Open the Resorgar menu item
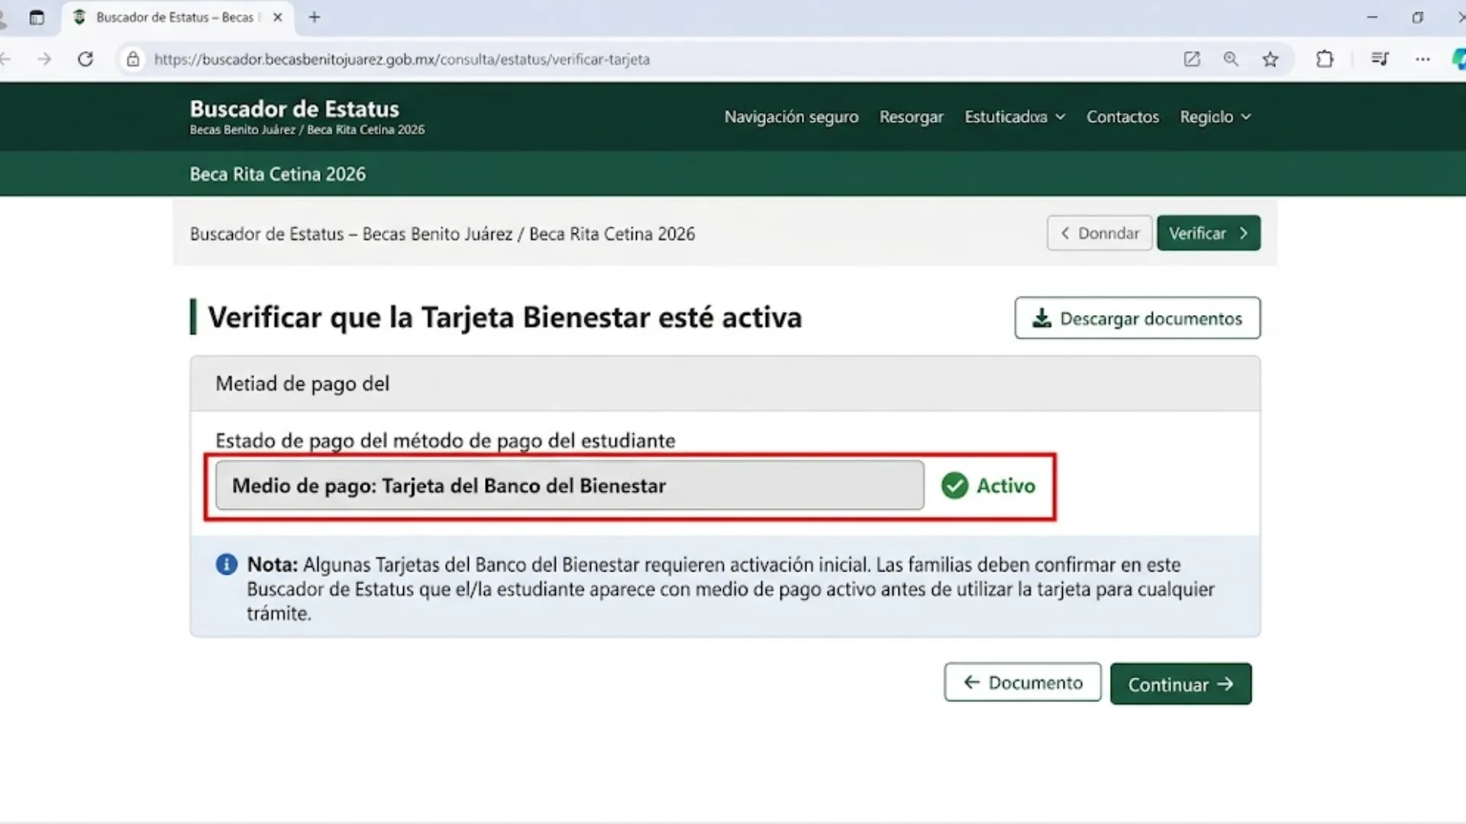The width and height of the screenshot is (1466, 824). tap(911, 117)
